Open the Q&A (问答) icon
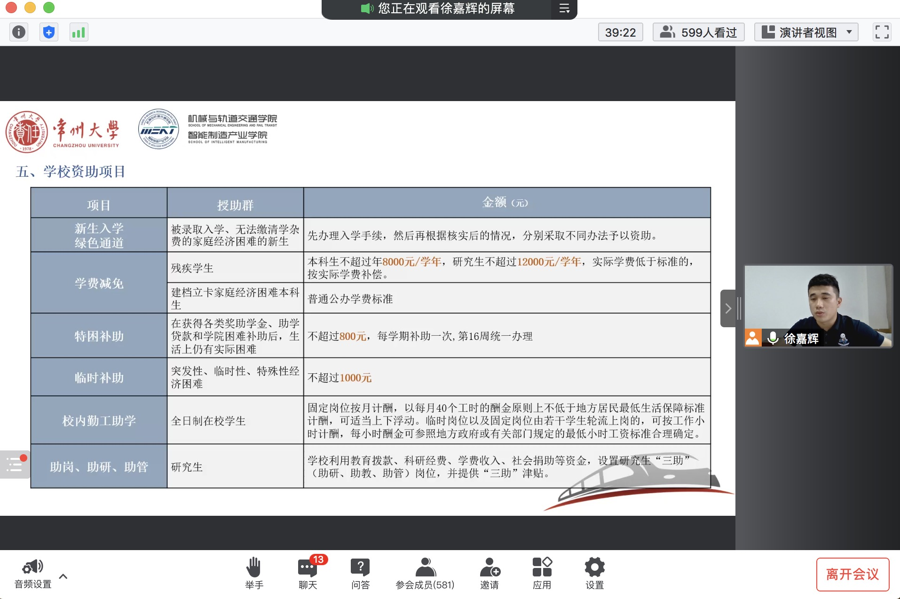 pos(360,572)
